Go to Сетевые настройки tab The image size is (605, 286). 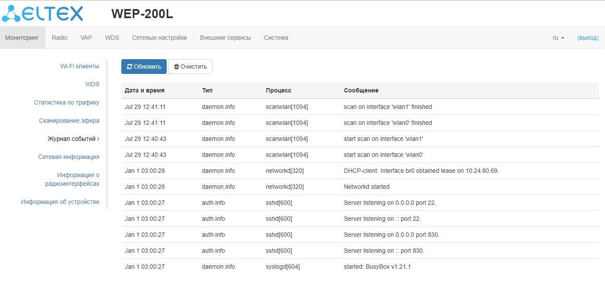pyautogui.click(x=159, y=38)
